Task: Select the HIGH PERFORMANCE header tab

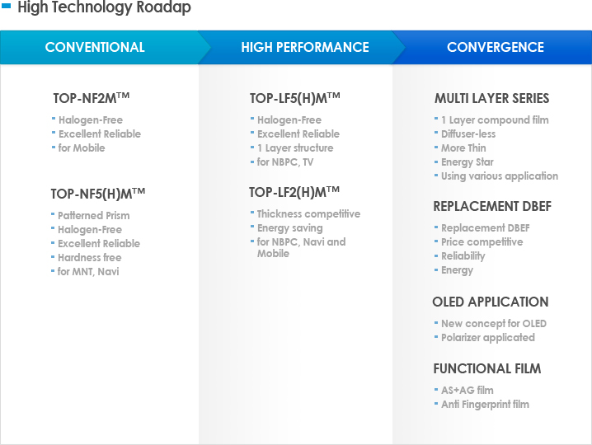Action: 305,47
